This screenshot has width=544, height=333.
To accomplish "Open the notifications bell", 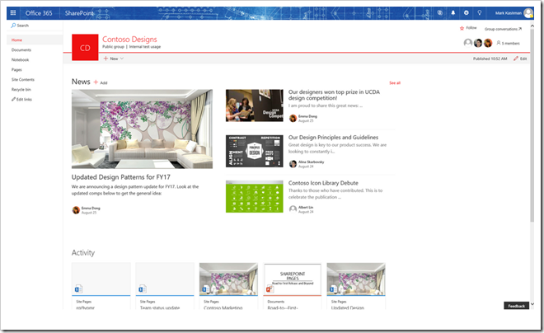I will 453,13.
